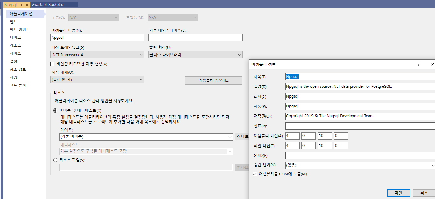Open 아이콘 combo box
435x199 pixels.
[x=146, y=137]
